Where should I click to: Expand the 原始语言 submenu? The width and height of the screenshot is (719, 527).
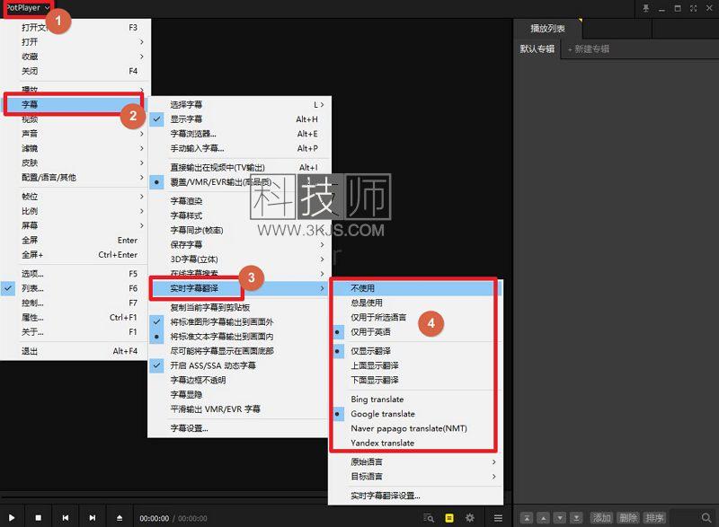click(x=415, y=461)
